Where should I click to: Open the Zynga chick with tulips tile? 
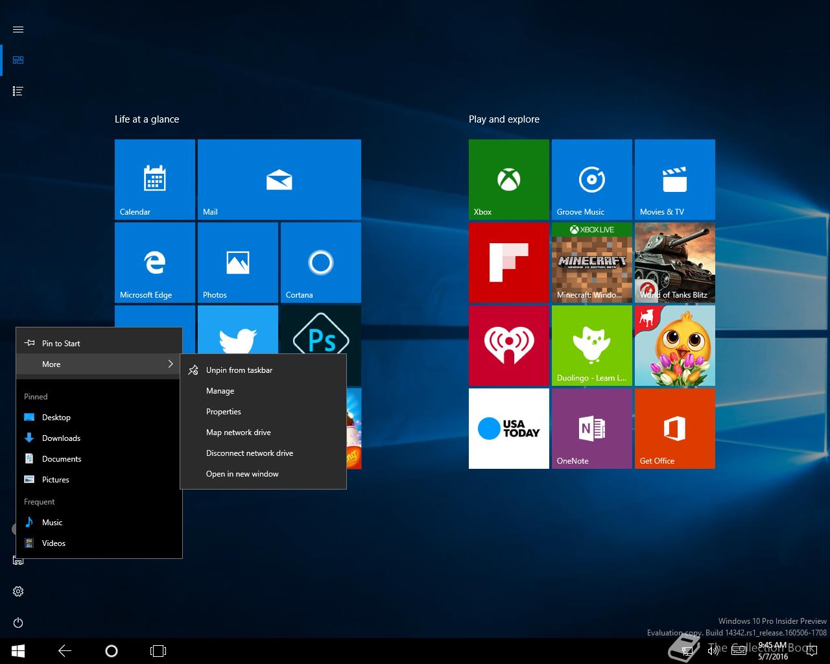point(675,346)
